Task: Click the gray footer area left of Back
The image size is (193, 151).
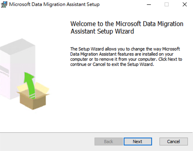Action: 47,142
